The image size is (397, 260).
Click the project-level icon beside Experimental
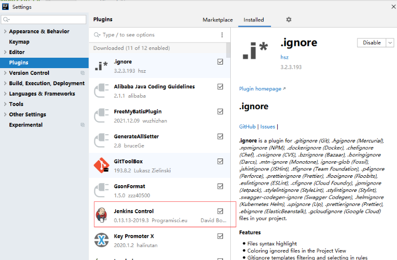click(82, 125)
